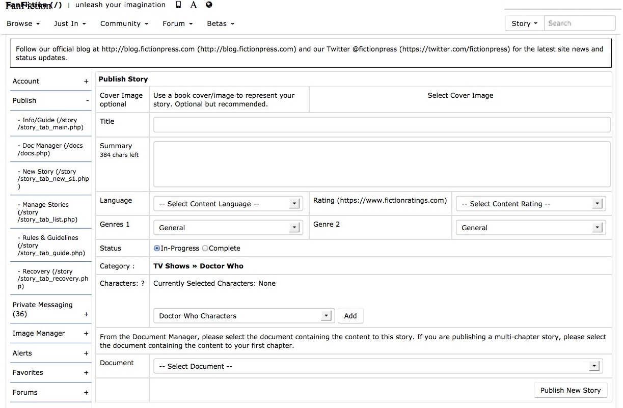623x408 pixels.
Task: Expand the Alerts plus icon
Action: click(86, 353)
